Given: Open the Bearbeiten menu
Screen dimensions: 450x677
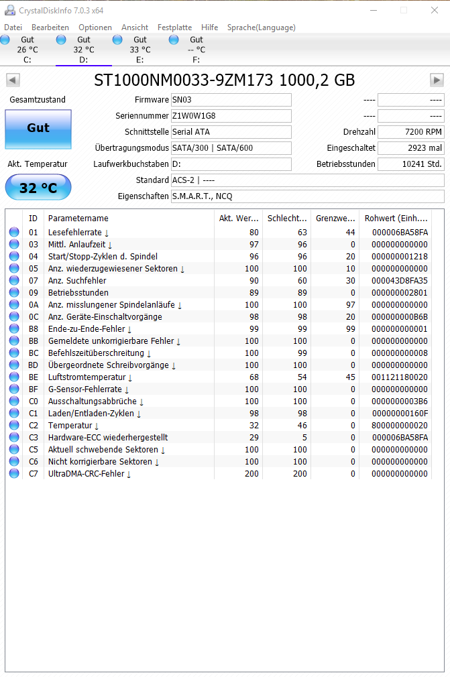Looking at the screenshot, I should point(50,27).
